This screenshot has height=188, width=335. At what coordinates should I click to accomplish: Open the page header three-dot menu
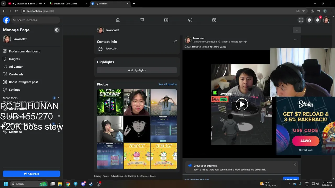(x=297, y=30)
